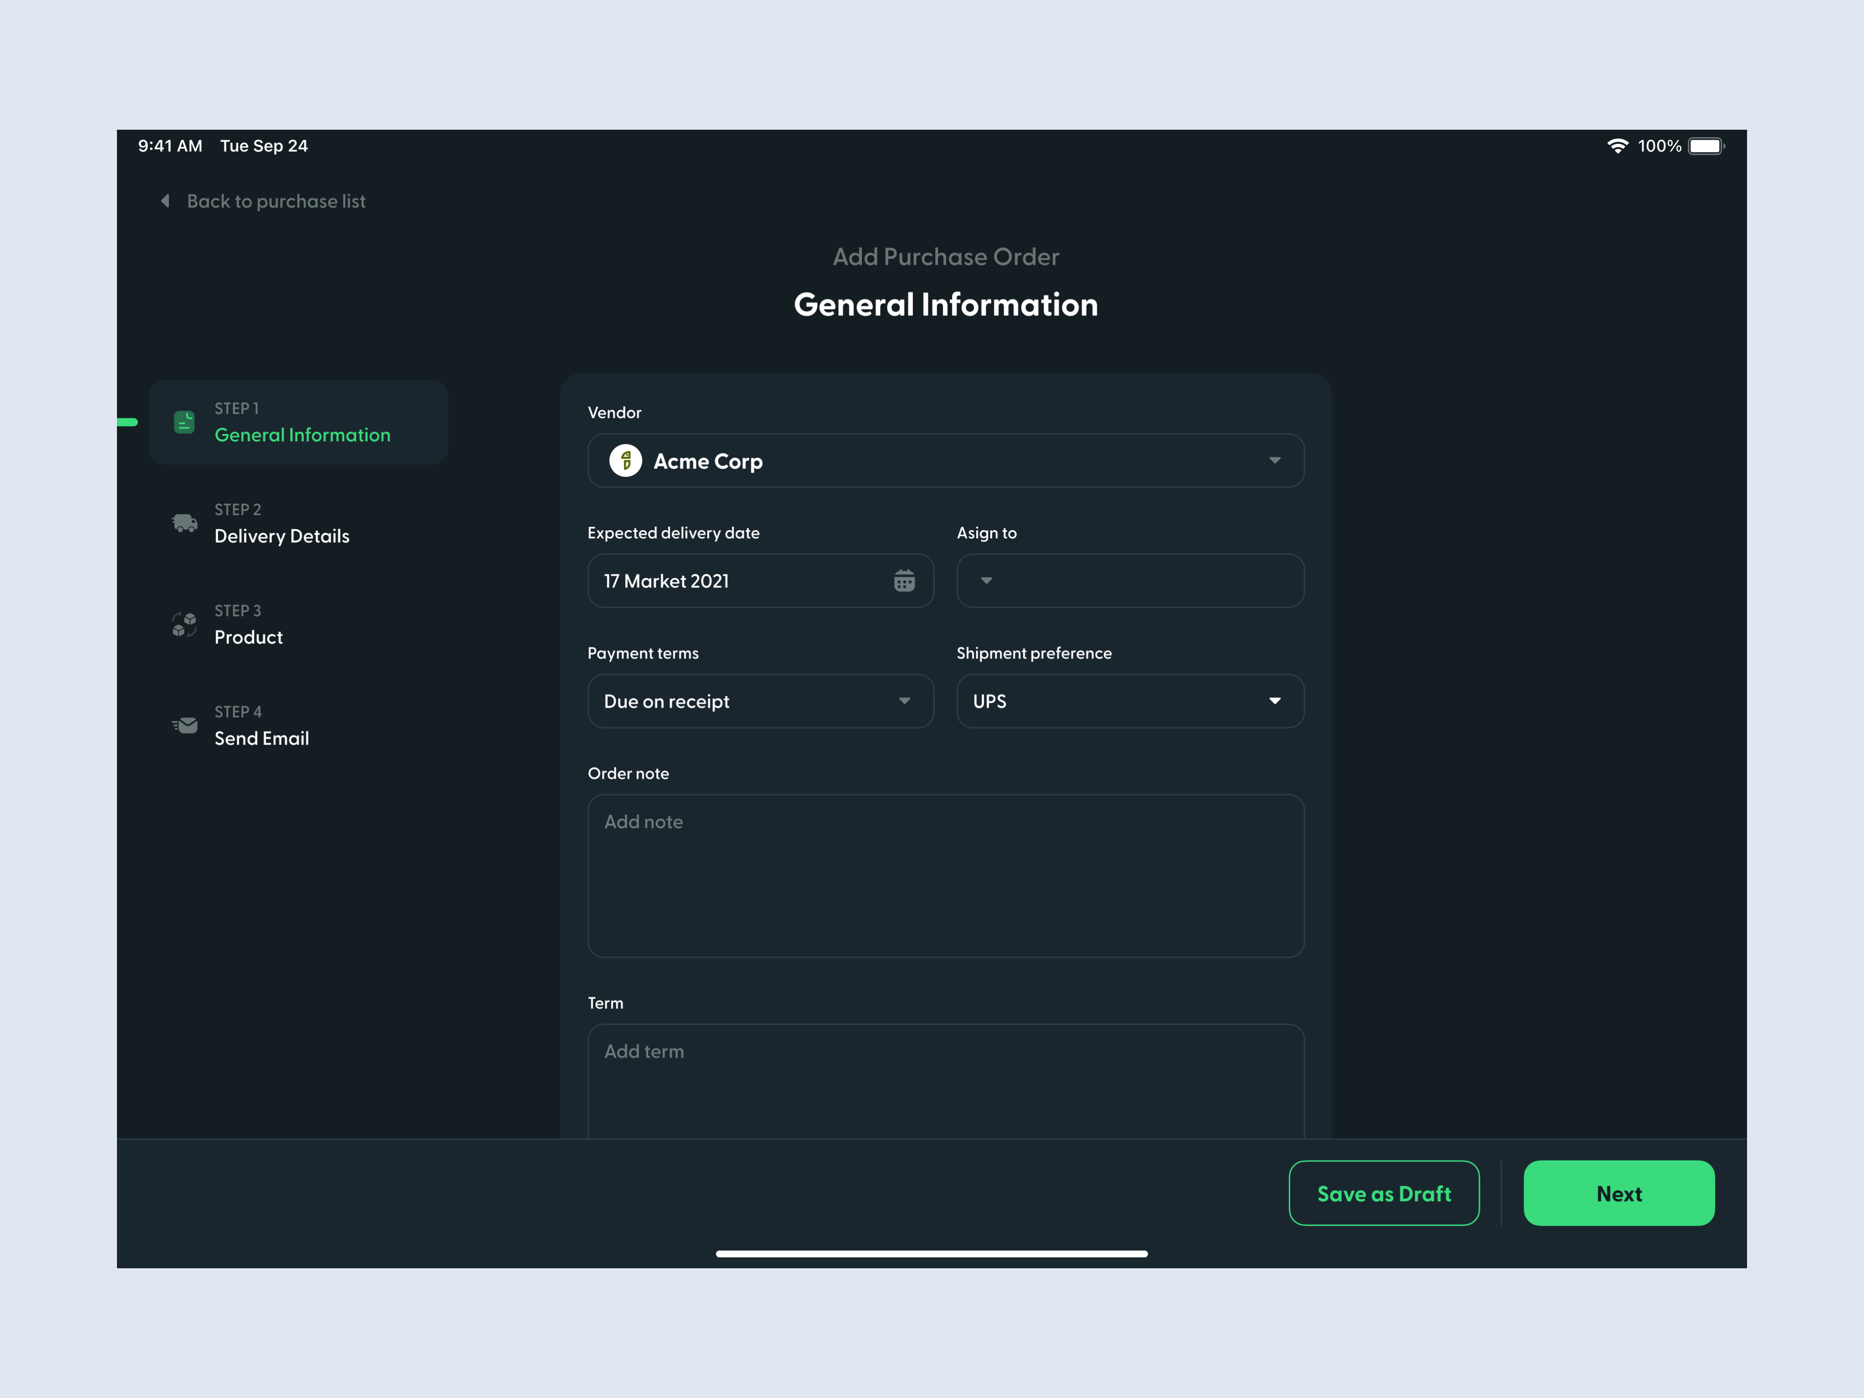Expand the empty Asign to dropdown

1129,581
